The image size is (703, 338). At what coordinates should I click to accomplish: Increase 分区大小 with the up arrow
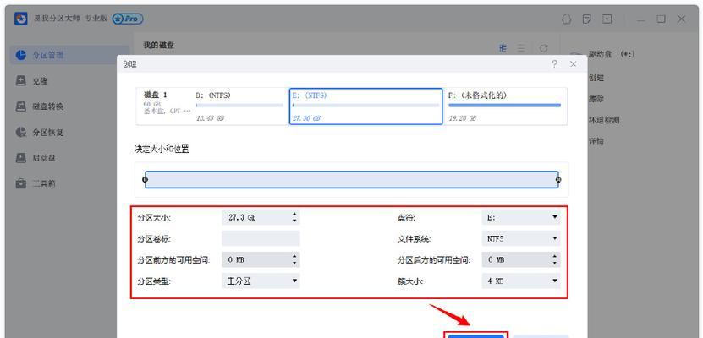[x=294, y=215]
